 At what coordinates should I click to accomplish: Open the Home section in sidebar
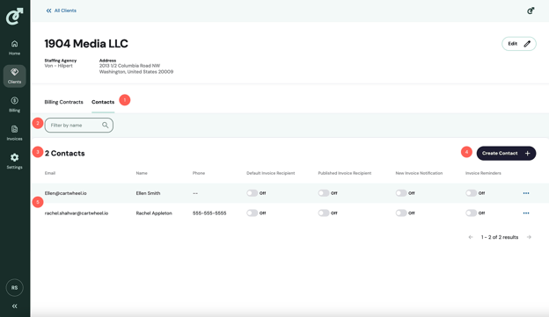14,47
